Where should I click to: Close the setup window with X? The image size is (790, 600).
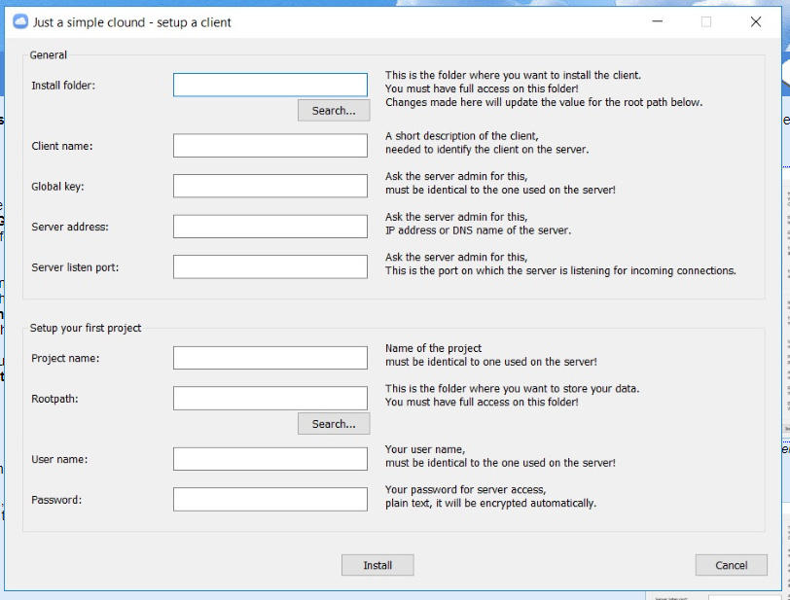coord(756,21)
